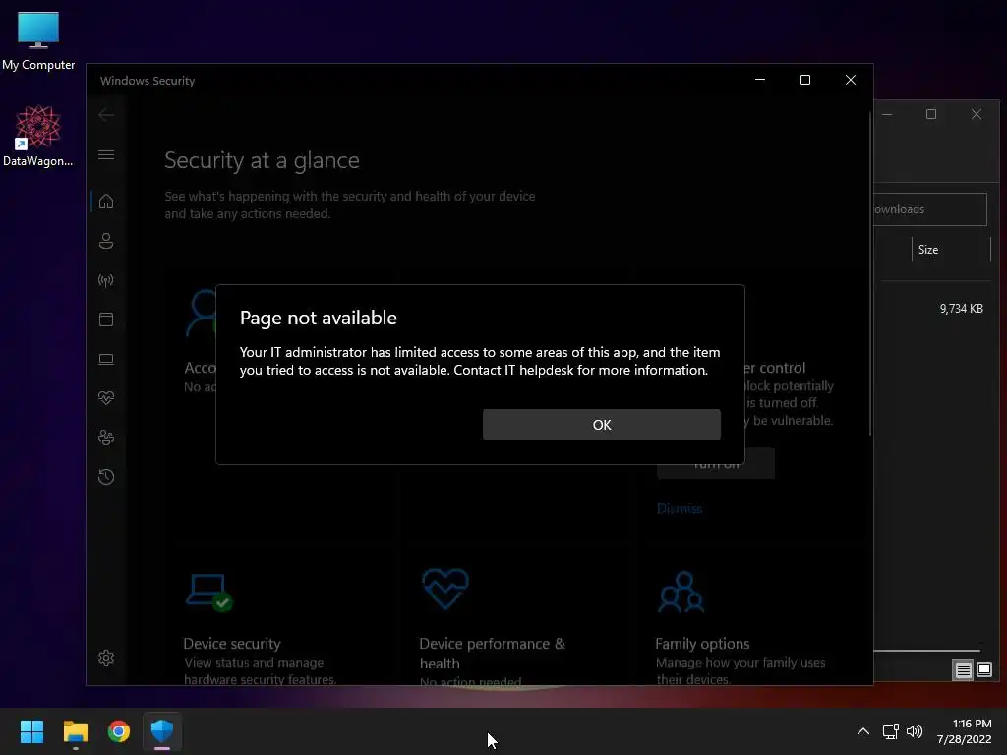1007x755 pixels.
Task: Open the clock showing 1:16 PM 7/28/2022
Action: point(964,731)
